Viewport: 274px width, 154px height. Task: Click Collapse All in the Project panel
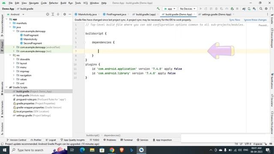pos(58,14)
